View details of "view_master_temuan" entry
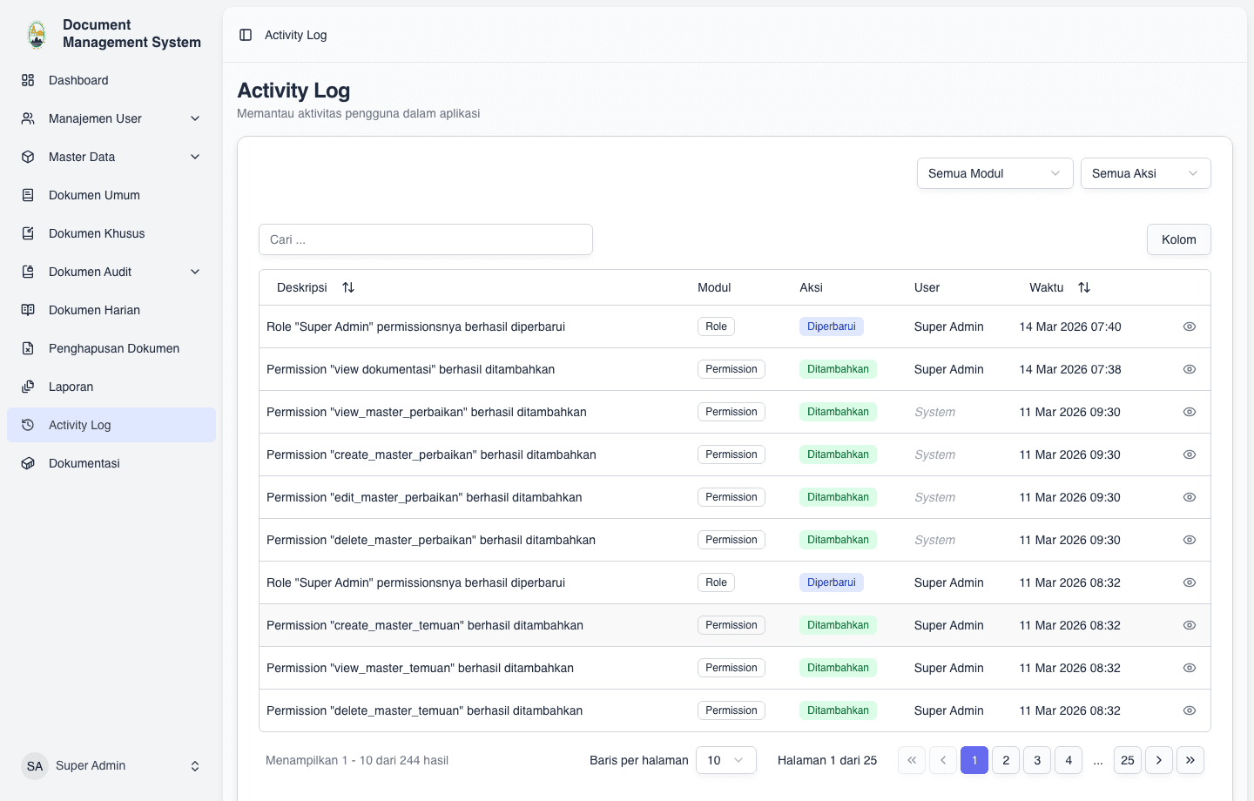Screen dimensions: 1254x801 pyautogui.click(x=1190, y=668)
